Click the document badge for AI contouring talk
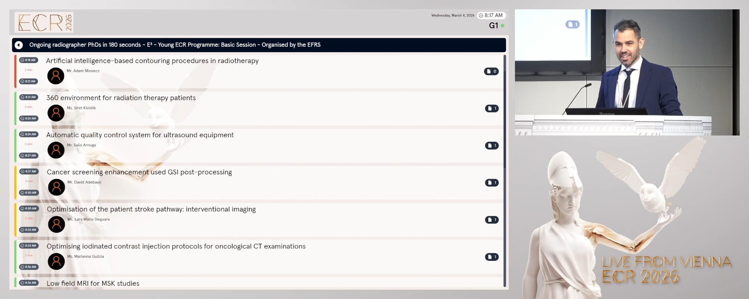The image size is (749, 299). tap(491, 71)
